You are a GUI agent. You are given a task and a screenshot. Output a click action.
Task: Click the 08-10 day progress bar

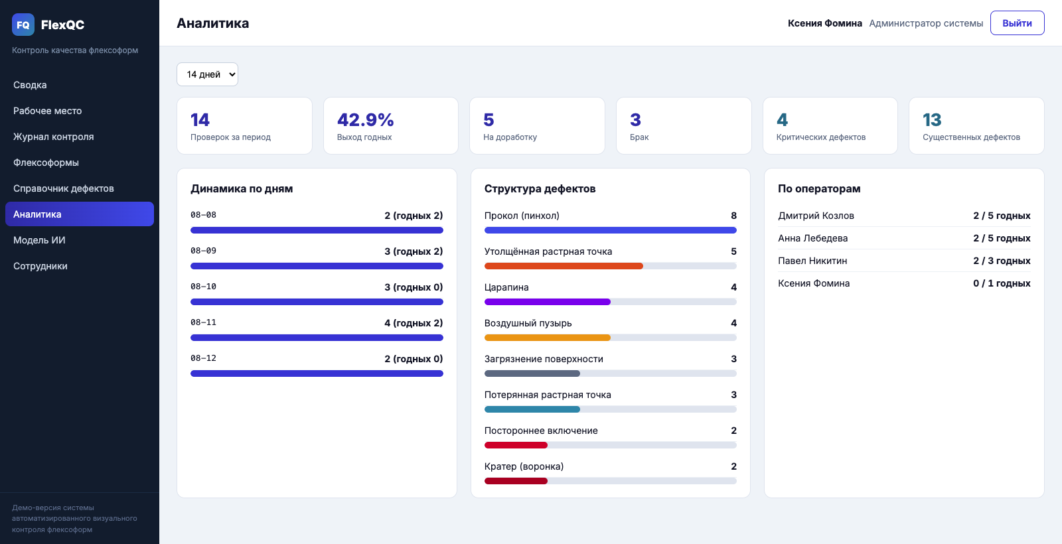tap(317, 302)
